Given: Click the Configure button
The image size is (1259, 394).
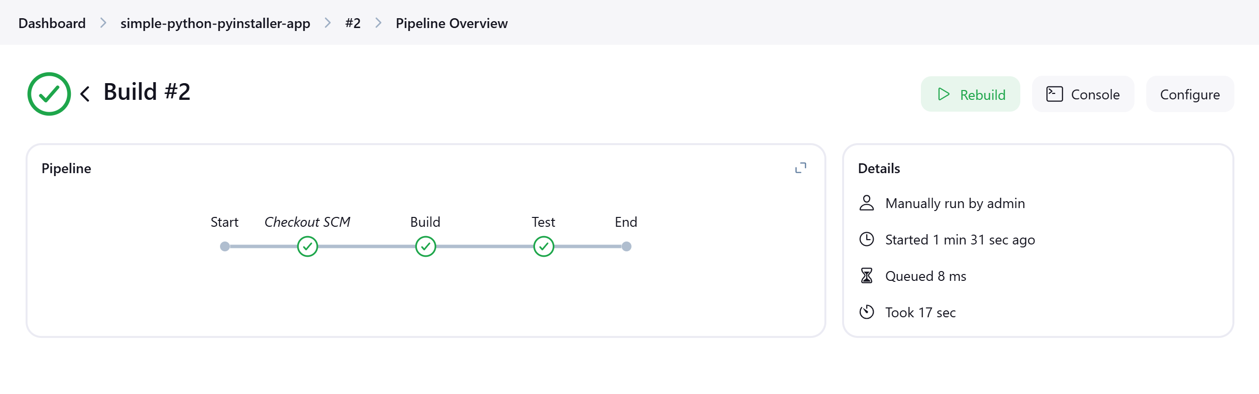Looking at the screenshot, I should [x=1190, y=94].
